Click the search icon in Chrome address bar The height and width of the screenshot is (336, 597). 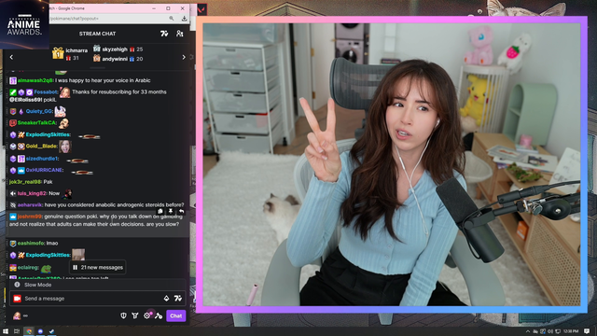[172, 19]
